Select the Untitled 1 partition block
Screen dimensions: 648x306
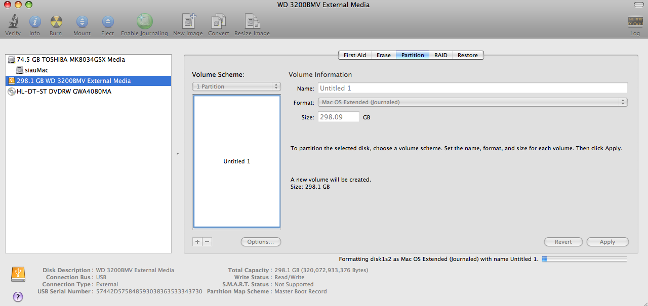click(x=236, y=161)
